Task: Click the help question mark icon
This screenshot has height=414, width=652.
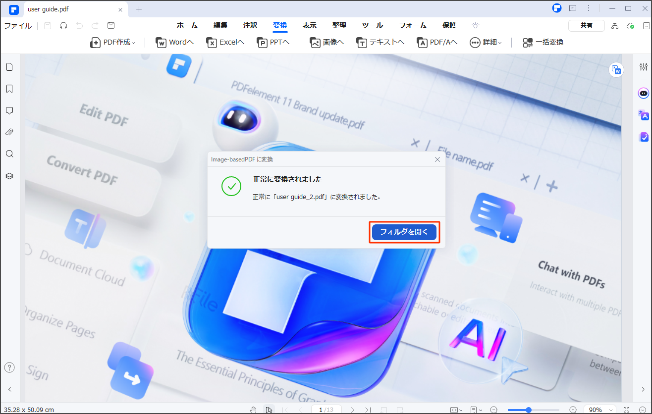Action: click(x=9, y=367)
